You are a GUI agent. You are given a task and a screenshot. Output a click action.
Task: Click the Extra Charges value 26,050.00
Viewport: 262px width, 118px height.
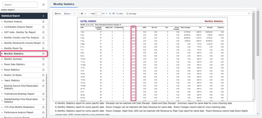click(x=187, y=38)
